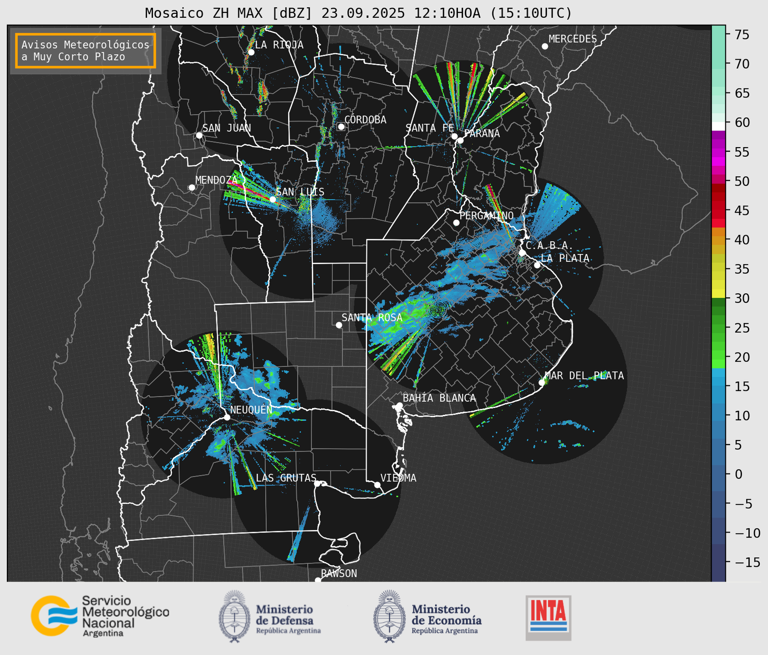Image resolution: width=768 pixels, height=655 pixels.
Task: Click the 60 dBZ white color band
Action: pos(718,125)
